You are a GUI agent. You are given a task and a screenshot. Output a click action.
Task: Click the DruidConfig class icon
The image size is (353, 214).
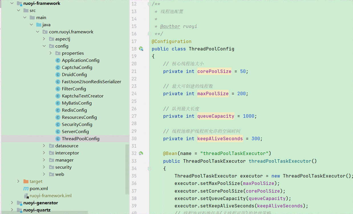pyautogui.click(x=58, y=75)
